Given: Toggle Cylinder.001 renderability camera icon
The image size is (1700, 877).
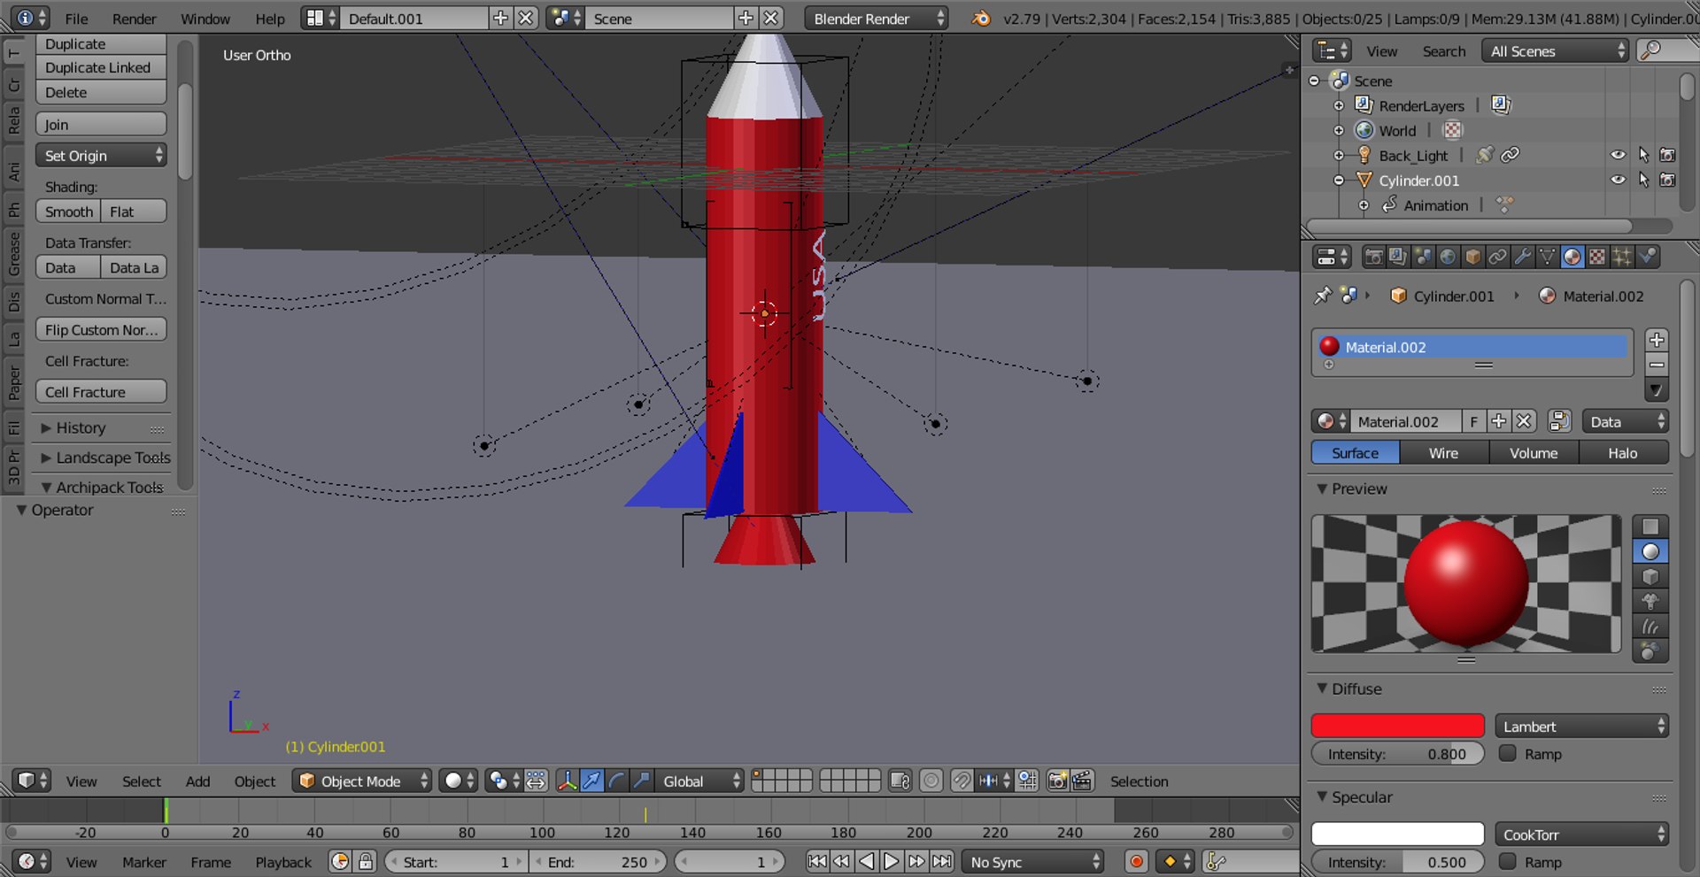Looking at the screenshot, I should coord(1667,180).
